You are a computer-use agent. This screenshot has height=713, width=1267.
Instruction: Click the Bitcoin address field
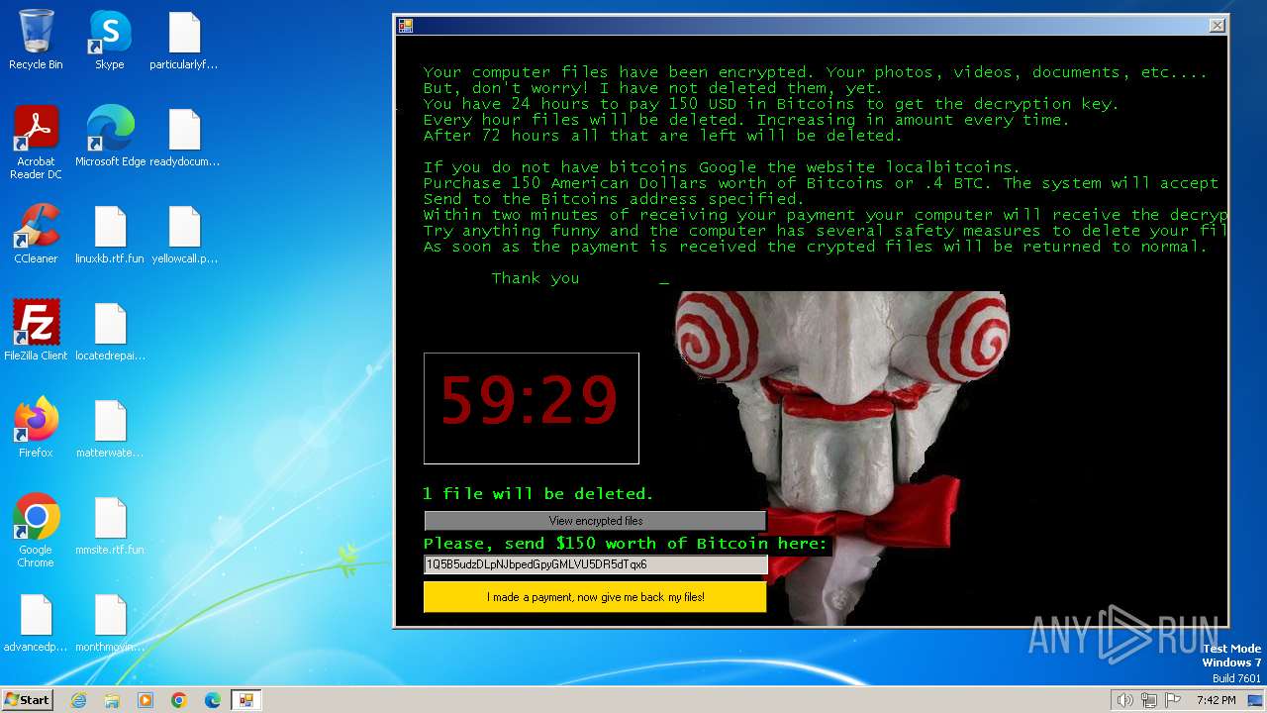coord(595,564)
